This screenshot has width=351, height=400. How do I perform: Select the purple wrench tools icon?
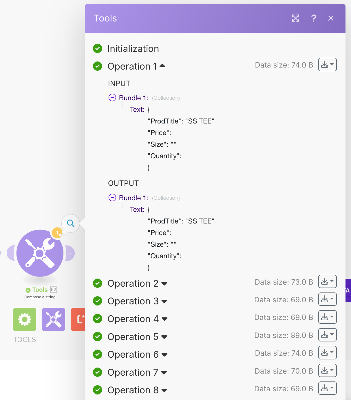pos(54,319)
